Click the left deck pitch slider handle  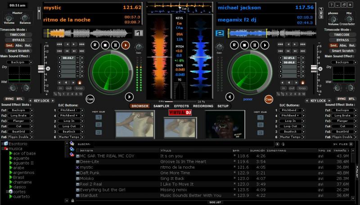[x=41, y=69]
